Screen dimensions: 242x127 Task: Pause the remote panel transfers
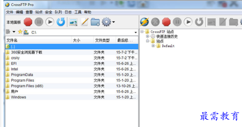[x=177, y=22]
